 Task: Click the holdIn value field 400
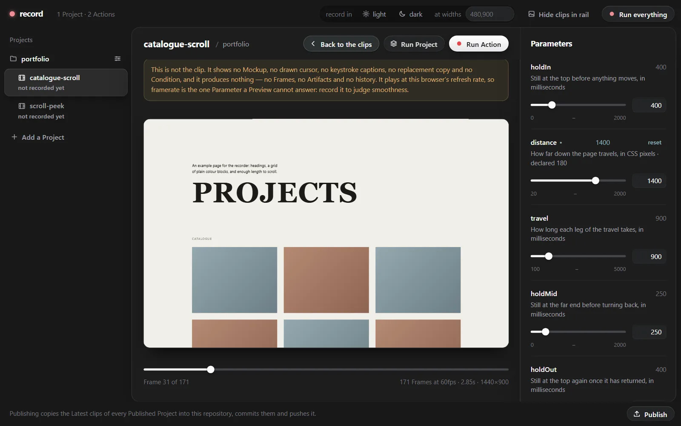650,105
